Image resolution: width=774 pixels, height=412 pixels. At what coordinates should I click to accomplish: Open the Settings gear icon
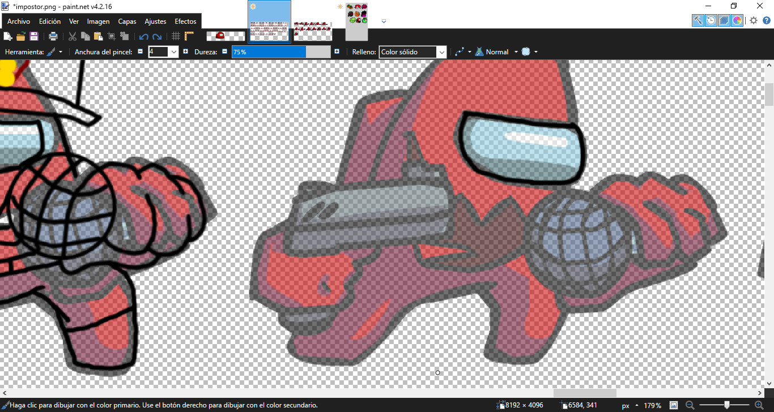753,20
